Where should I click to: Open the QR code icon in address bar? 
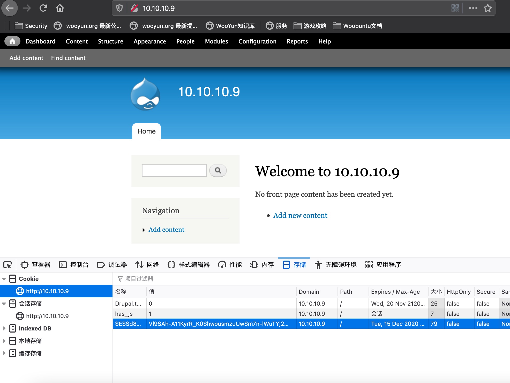point(455,8)
